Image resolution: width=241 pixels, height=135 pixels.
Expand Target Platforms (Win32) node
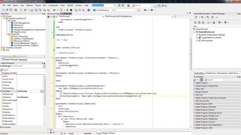click(197, 37)
